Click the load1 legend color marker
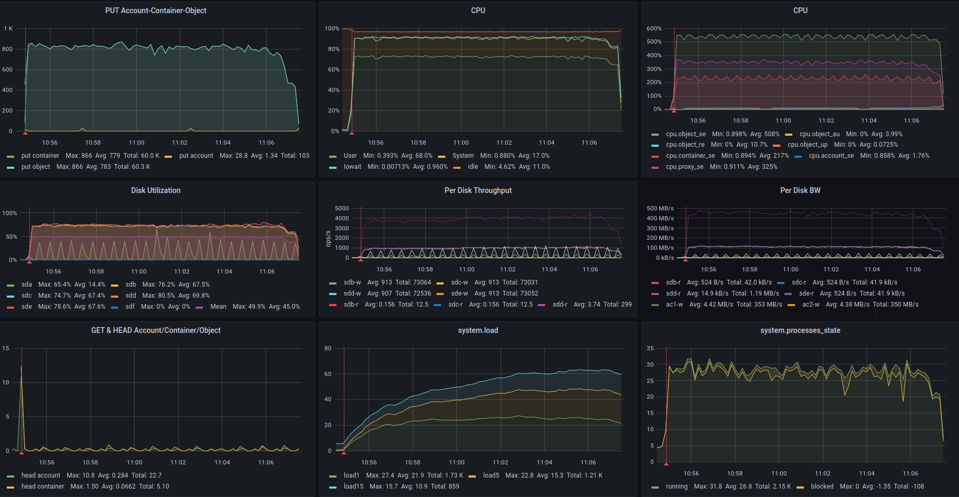This screenshot has height=497, width=959. coord(333,476)
